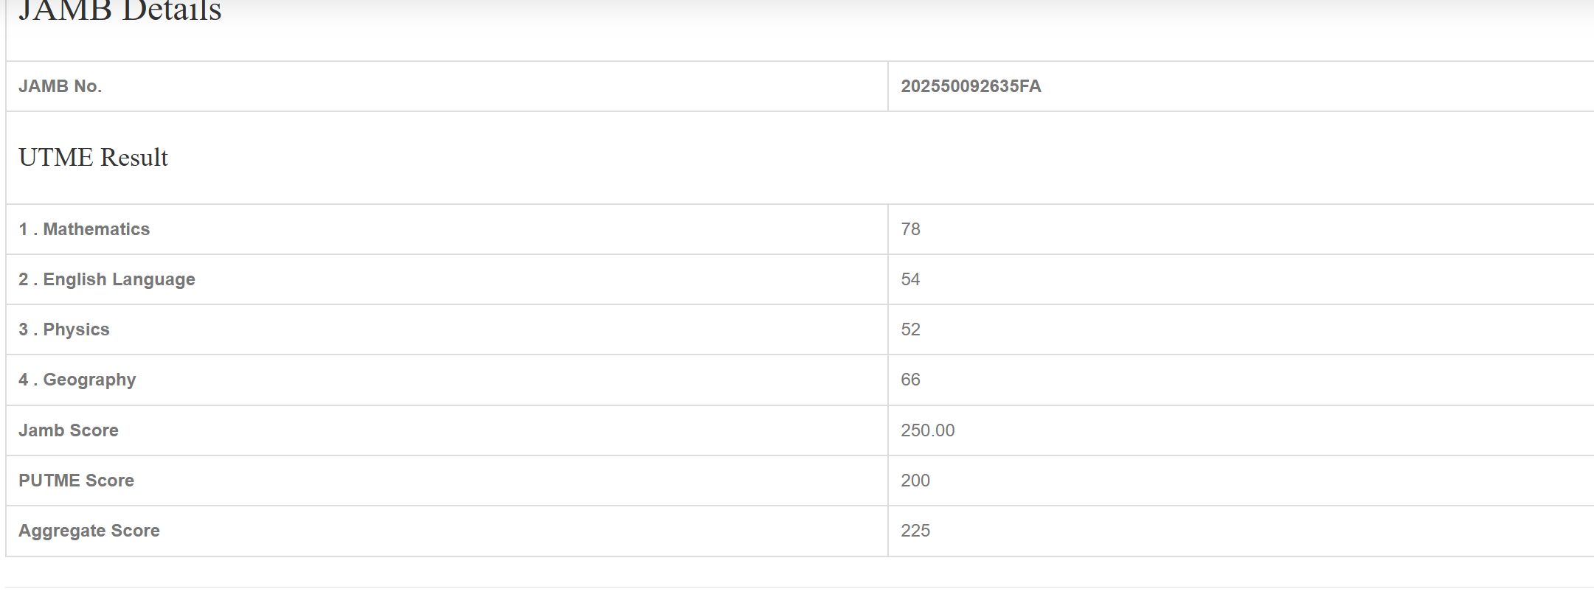Click the Geography subject label
The image size is (1594, 611).
(77, 380)
